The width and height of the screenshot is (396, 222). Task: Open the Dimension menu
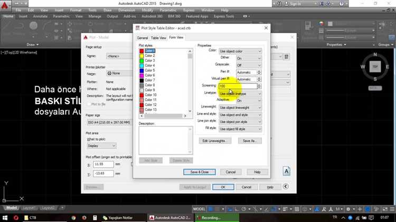click(127, 10)
